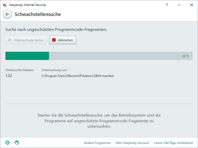
Task: Click the grey play triangle icon
Action: [x=10, y=40]
